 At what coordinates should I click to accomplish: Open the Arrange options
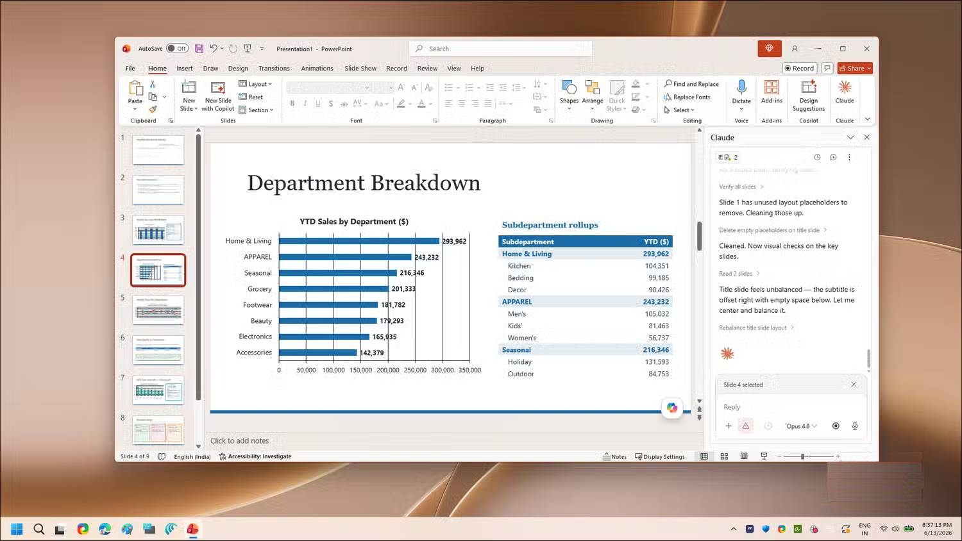[593, 96]
